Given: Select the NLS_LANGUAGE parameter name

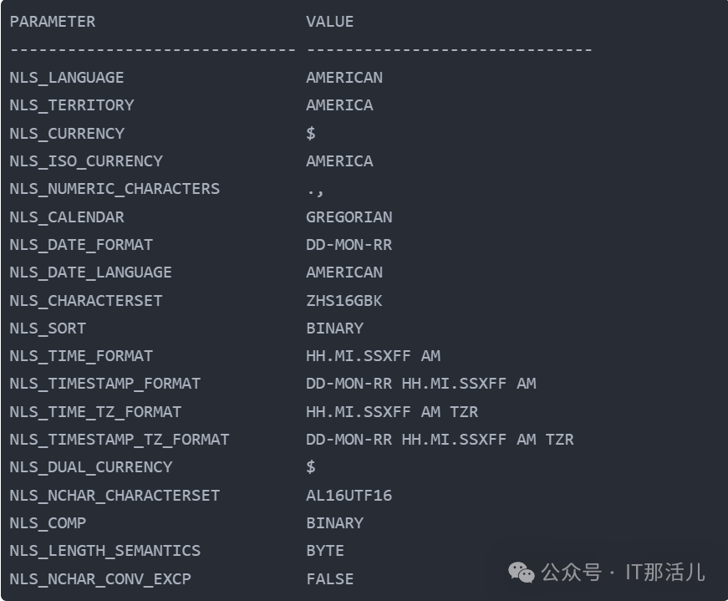Looking at the screenshot, I should [67, 78].
